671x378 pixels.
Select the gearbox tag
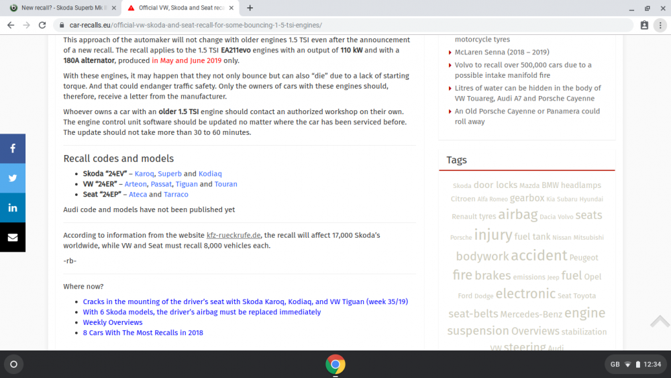coord(527,198)
